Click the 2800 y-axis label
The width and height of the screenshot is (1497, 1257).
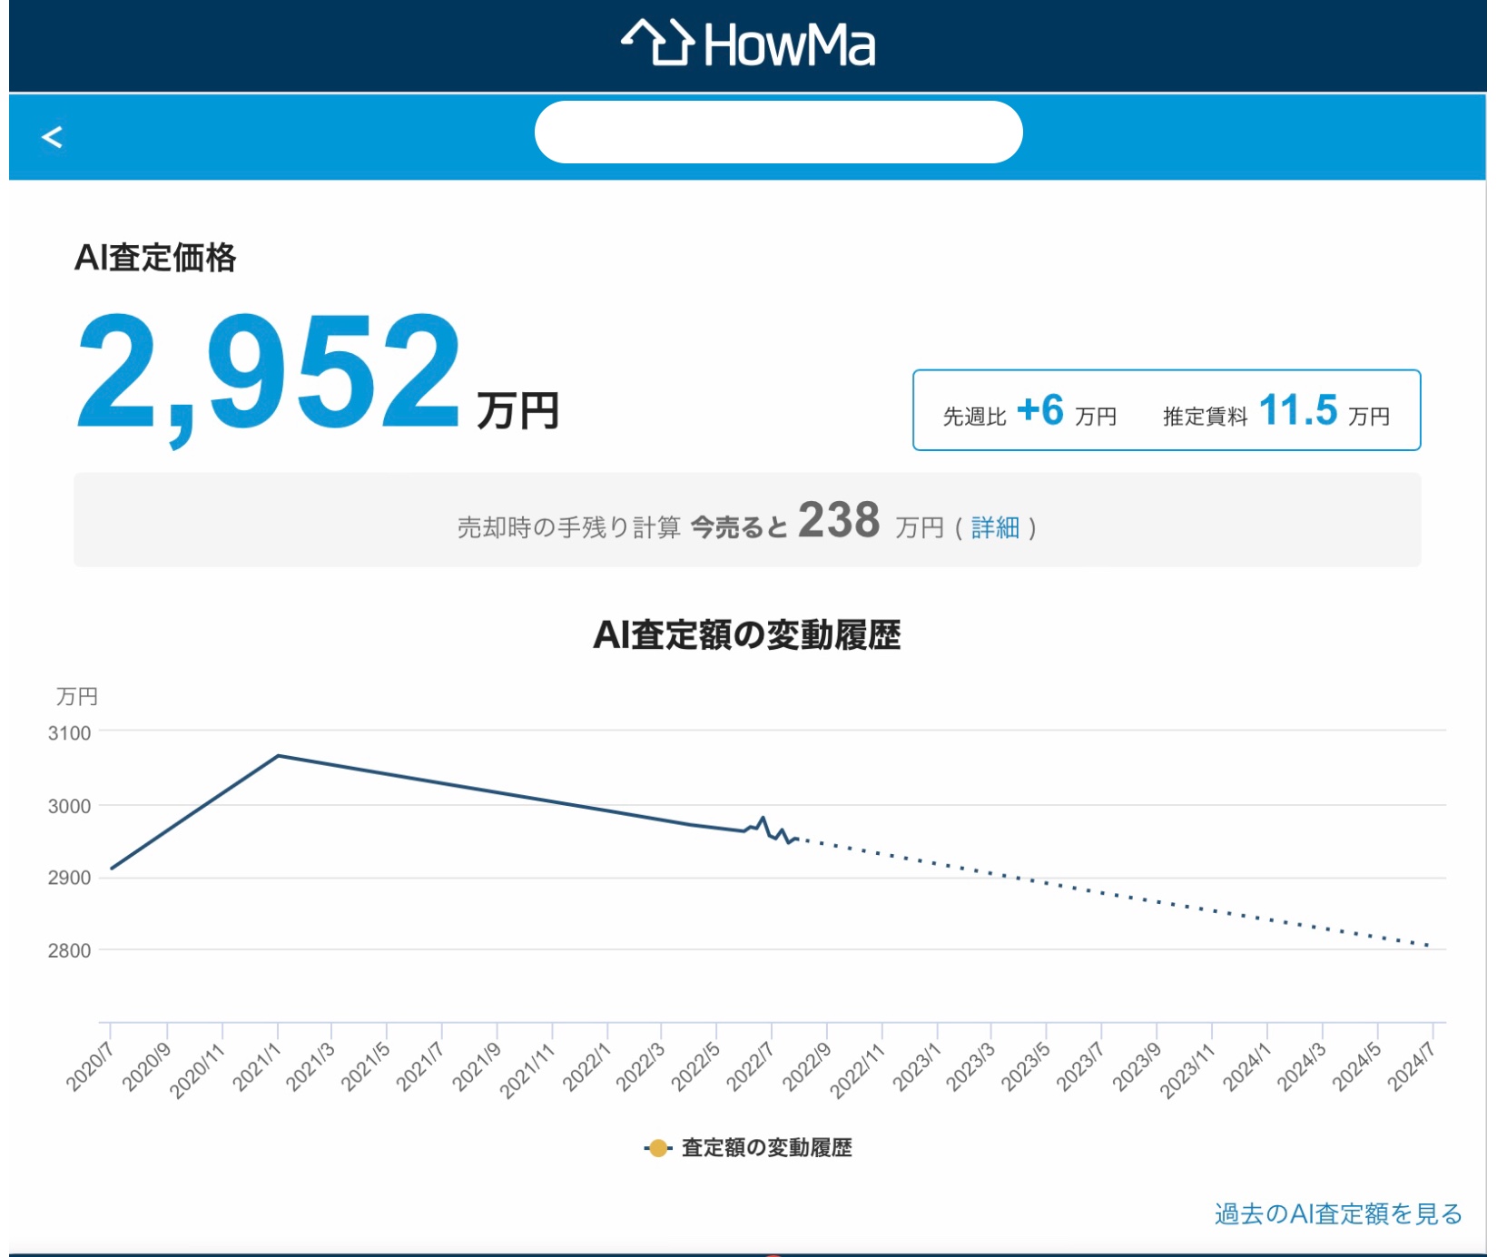click(69, 950)
